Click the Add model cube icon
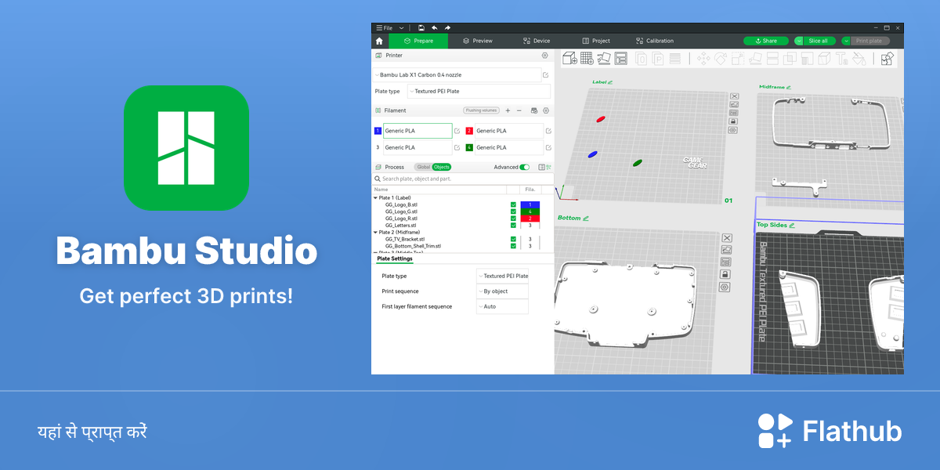The image size is (940, 470). [x=569, y=59]
